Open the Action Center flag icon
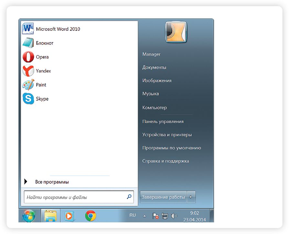 click(x=155, y=216)
